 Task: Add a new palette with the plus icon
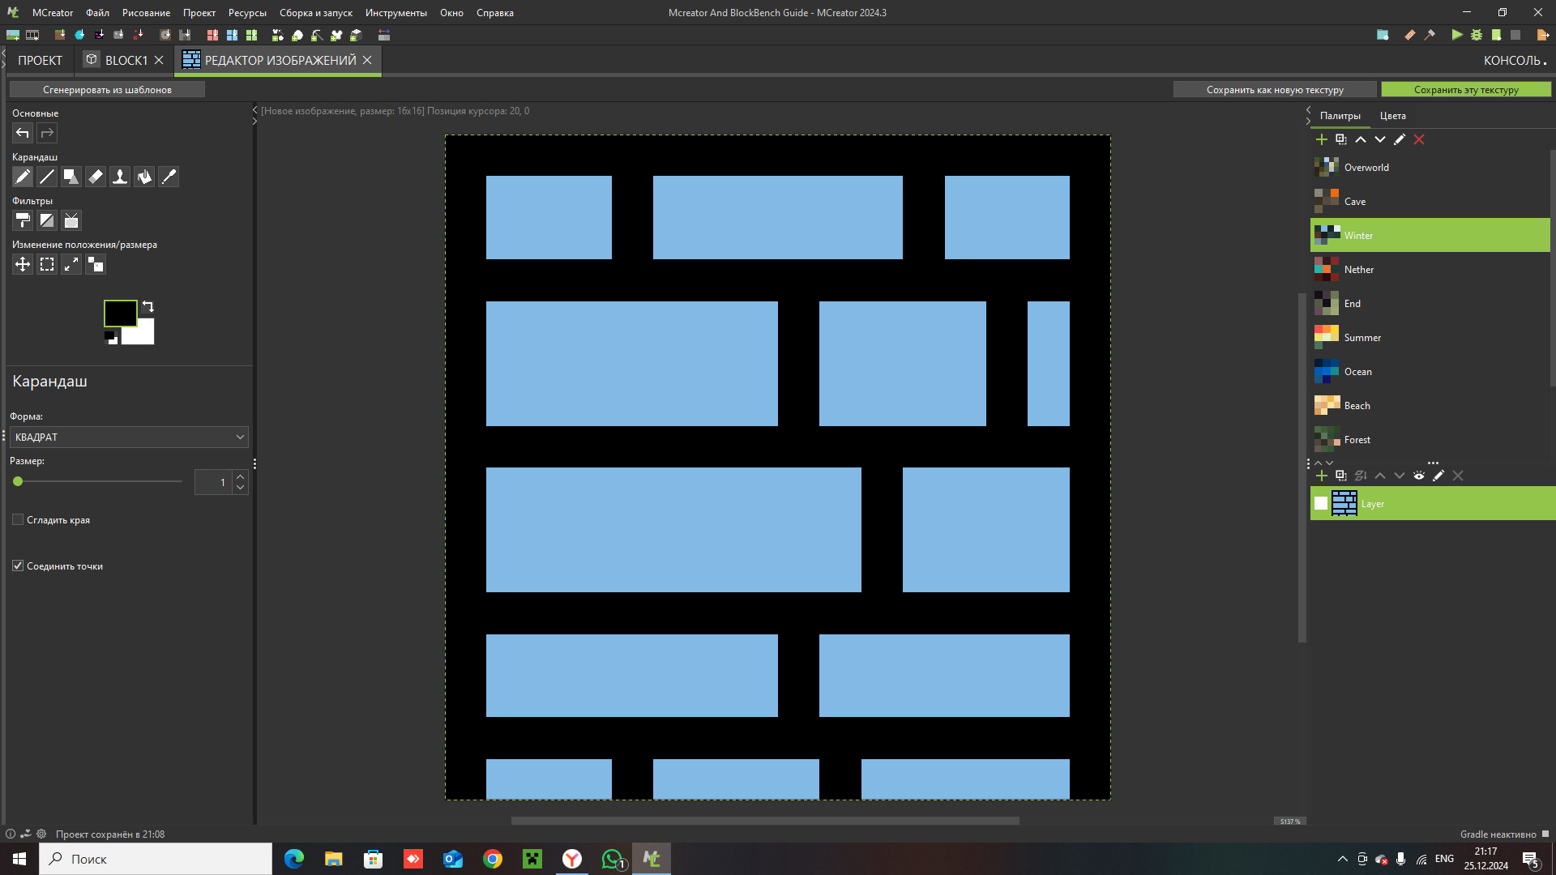[1321, 139]
